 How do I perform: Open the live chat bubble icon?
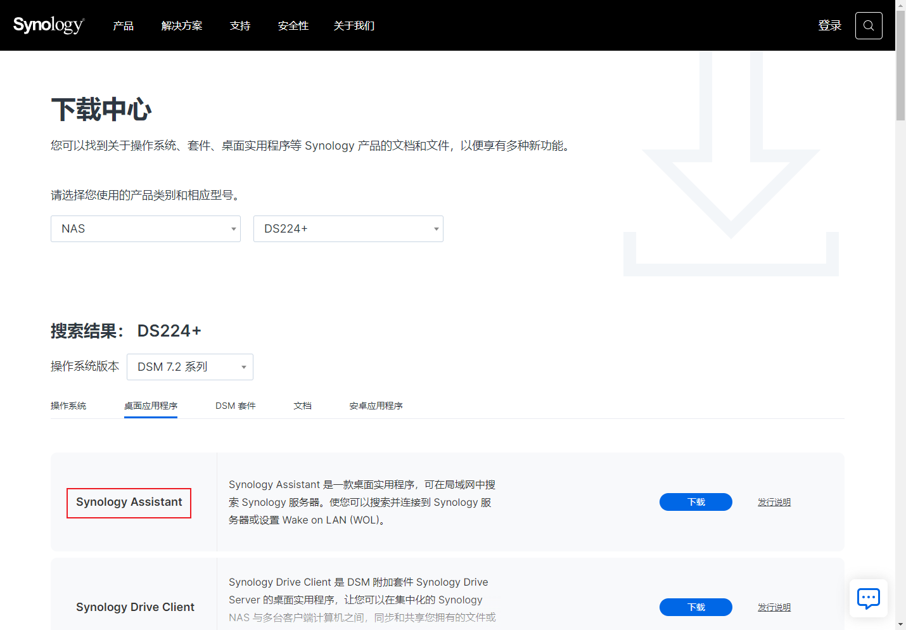(x=868, y=598)
